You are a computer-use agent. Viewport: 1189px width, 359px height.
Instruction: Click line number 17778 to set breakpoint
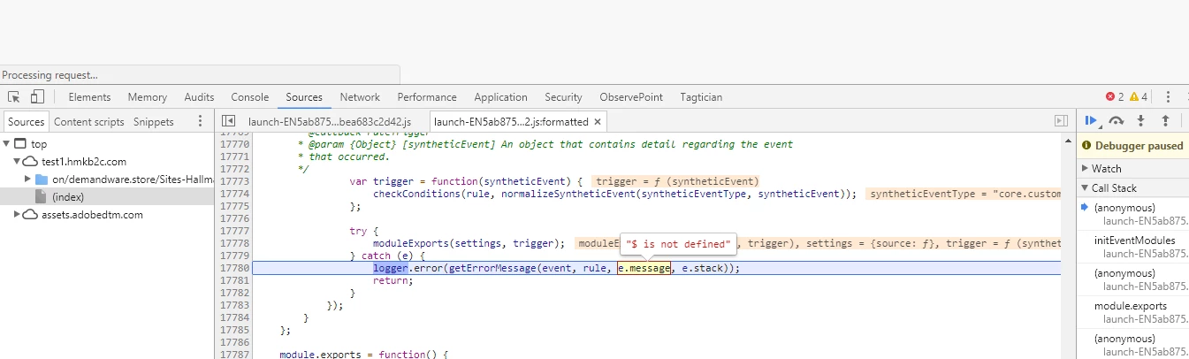(x=234, y=243)
